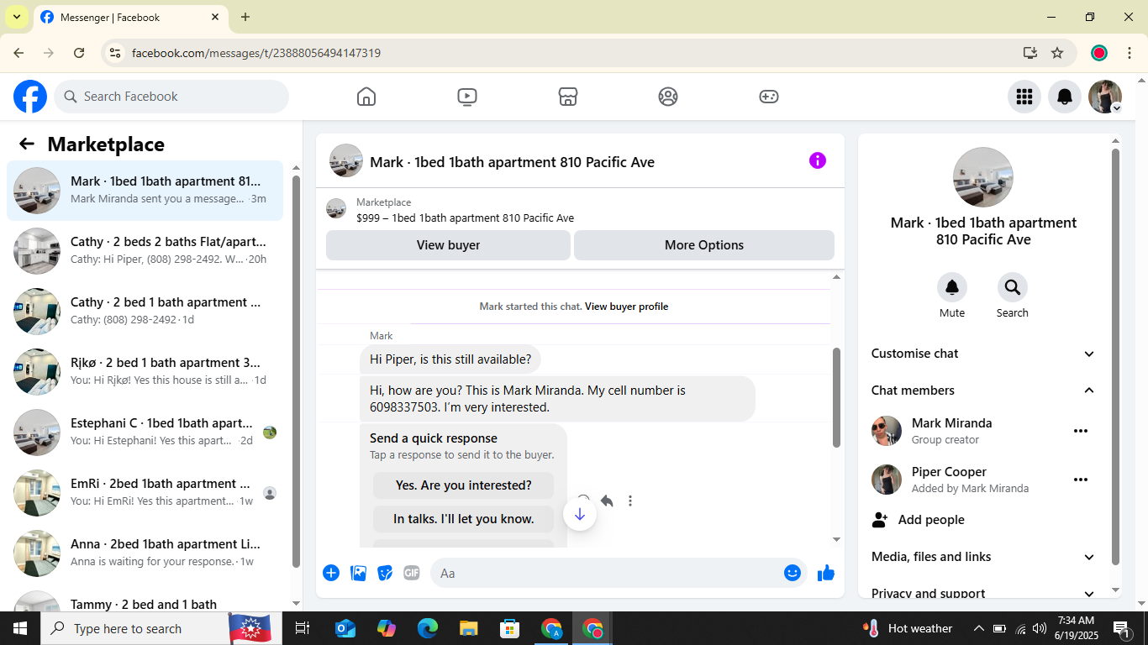Viewport: 1148px width, 645px height.
Task: Attach a photo file
Action: pyautogui.click(x=358, y=573)
